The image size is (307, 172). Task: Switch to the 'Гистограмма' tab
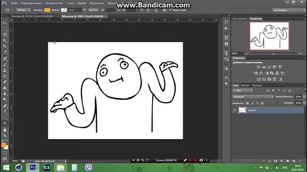(x=240, y=19)
